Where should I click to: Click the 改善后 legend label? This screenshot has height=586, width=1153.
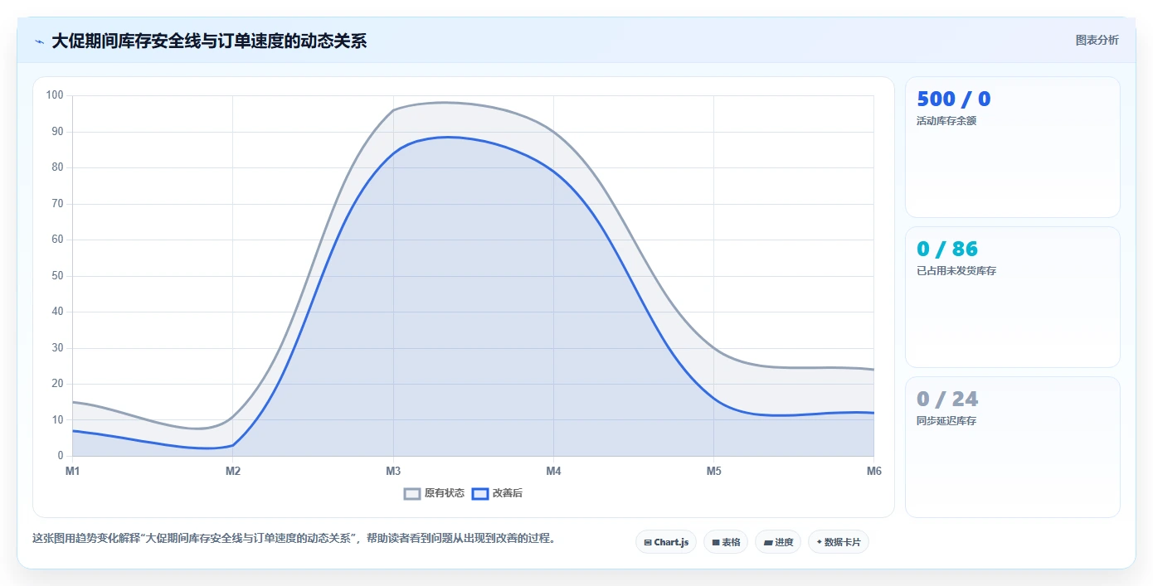point(508,493)
